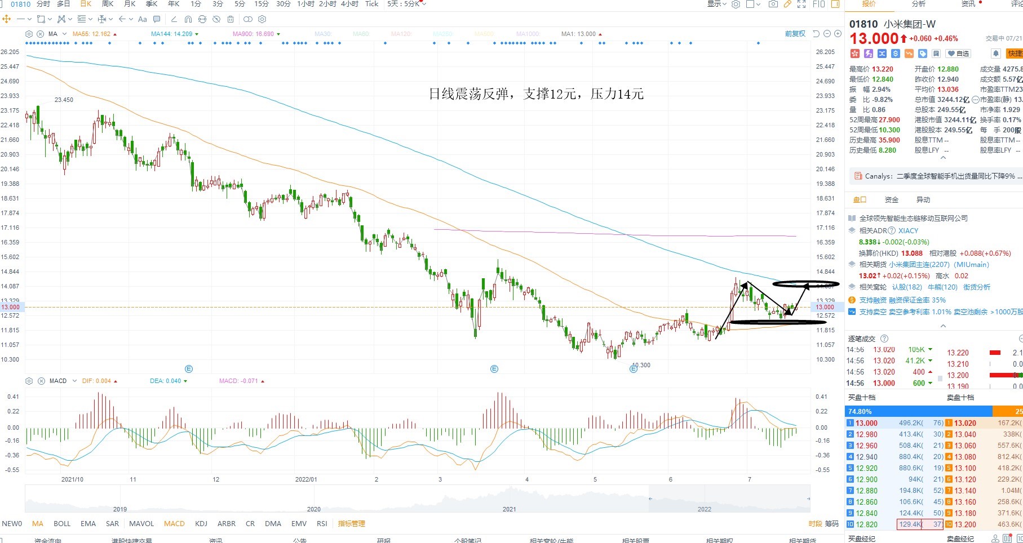Open 指标管理 indicator management
1023x543 pixels.
point(352,523)
